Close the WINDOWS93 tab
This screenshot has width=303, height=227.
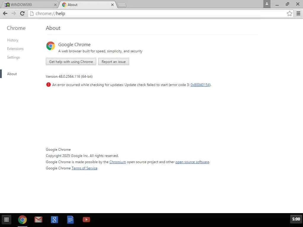point(55,5)
